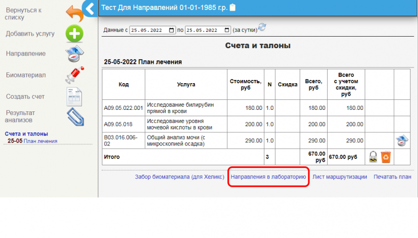This screenshot has height=238, width=418.
Task: Open the start date picker field
Action: pos(153,30)
